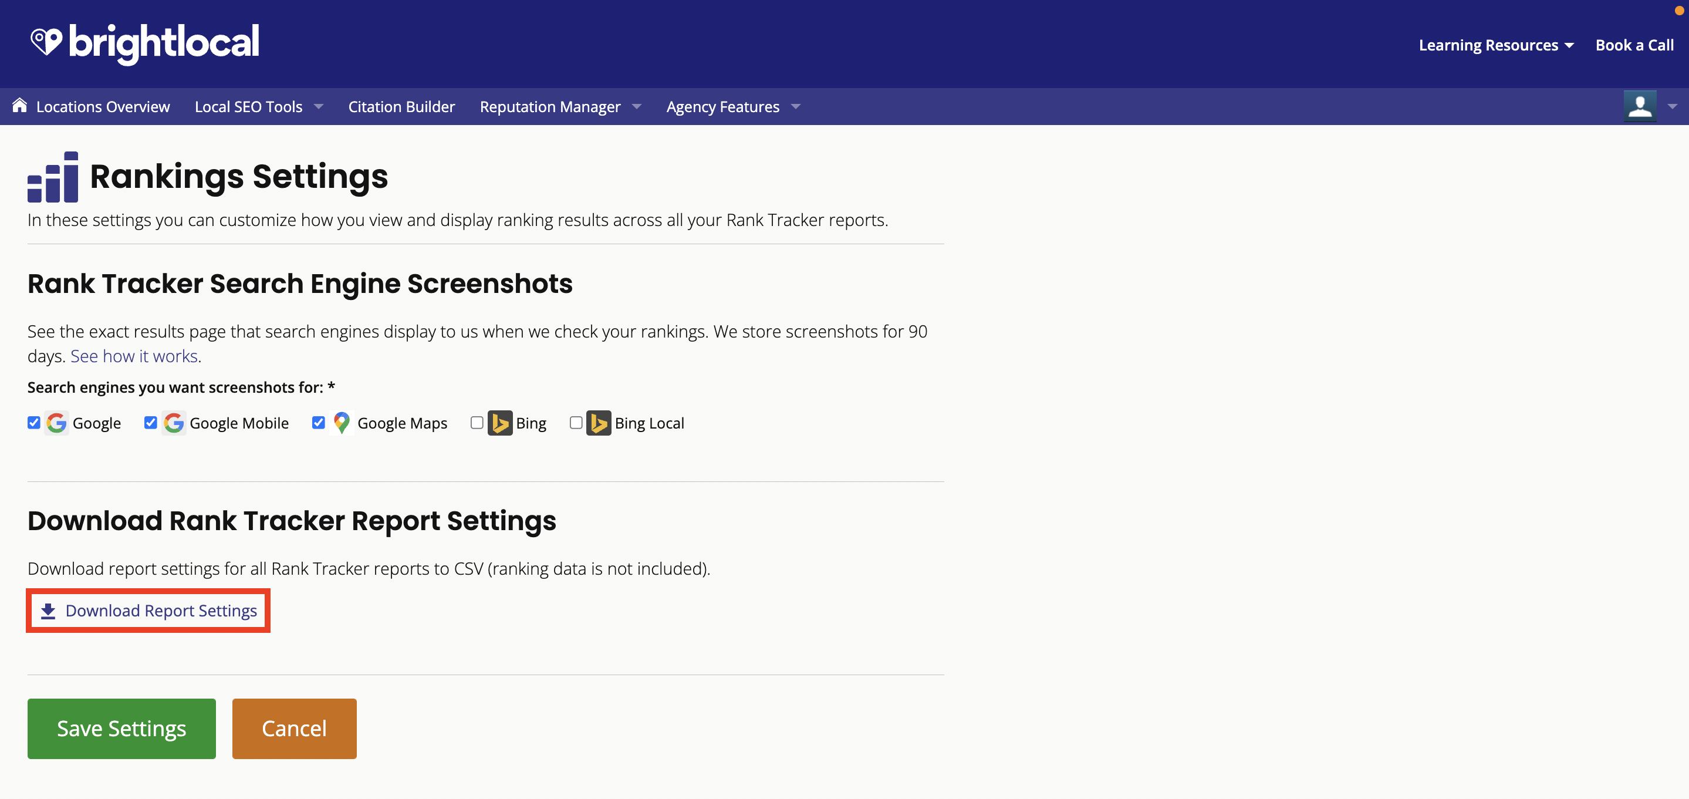Open the user profile avatar
This screenshot has height=799, width=1689.
(1640, 106)
